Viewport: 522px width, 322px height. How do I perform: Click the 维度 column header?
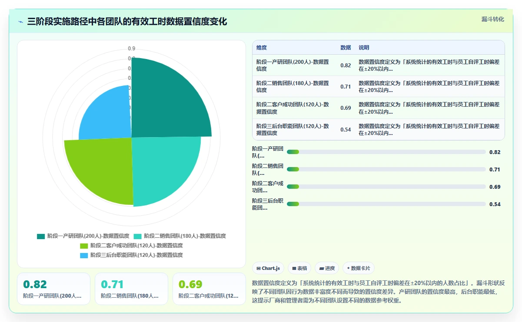point(262,48)
